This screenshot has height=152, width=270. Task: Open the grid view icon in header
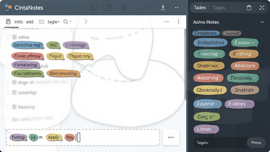[x=94, y=8]
